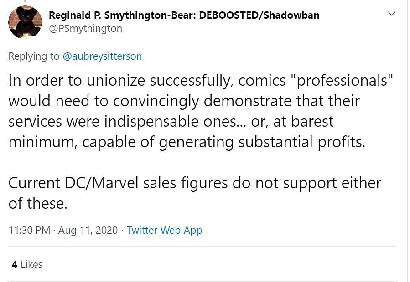Click the Aug 11, 2020 date

pos(88,230)
